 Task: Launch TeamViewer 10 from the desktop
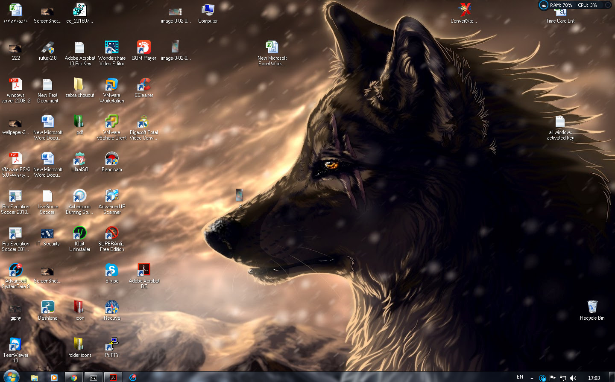click(x=16, y=345)
